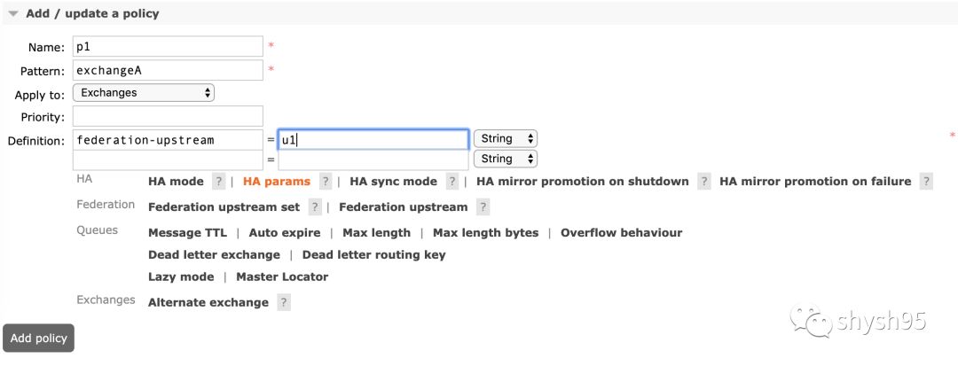
Task: Open help for HA mirror promotion on shutdown
Action: pyautogui.click(x=703, y=182)
